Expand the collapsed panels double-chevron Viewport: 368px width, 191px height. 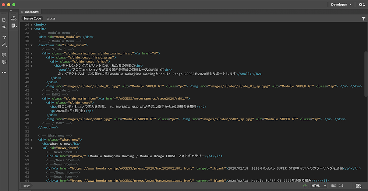[x=11, y=11]
